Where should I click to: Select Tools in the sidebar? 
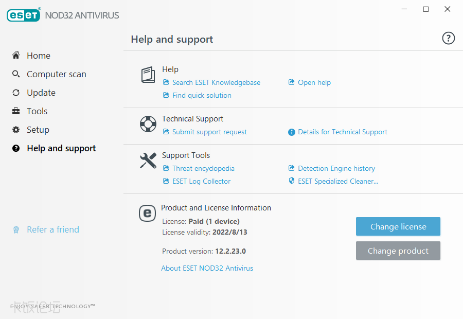point(37,111)
